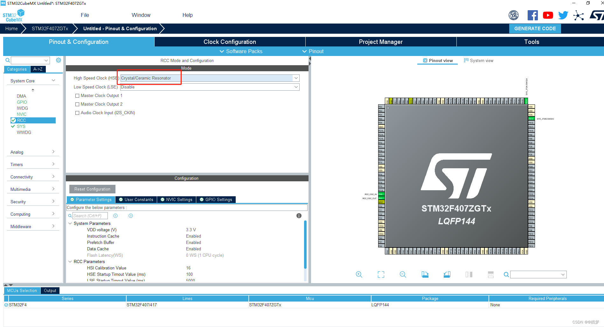Viewport: 604px width, 327px height.
Task: Zoom in on the pinout view
Action: point(359,274)
